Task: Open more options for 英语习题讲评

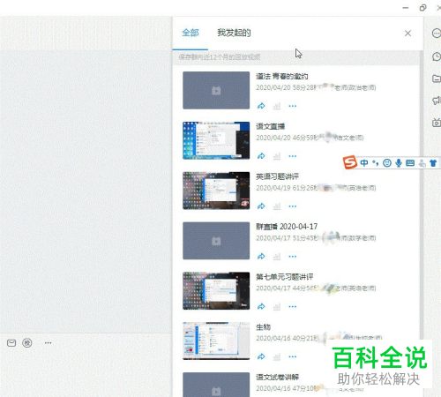Action: (x=293, y=206)
